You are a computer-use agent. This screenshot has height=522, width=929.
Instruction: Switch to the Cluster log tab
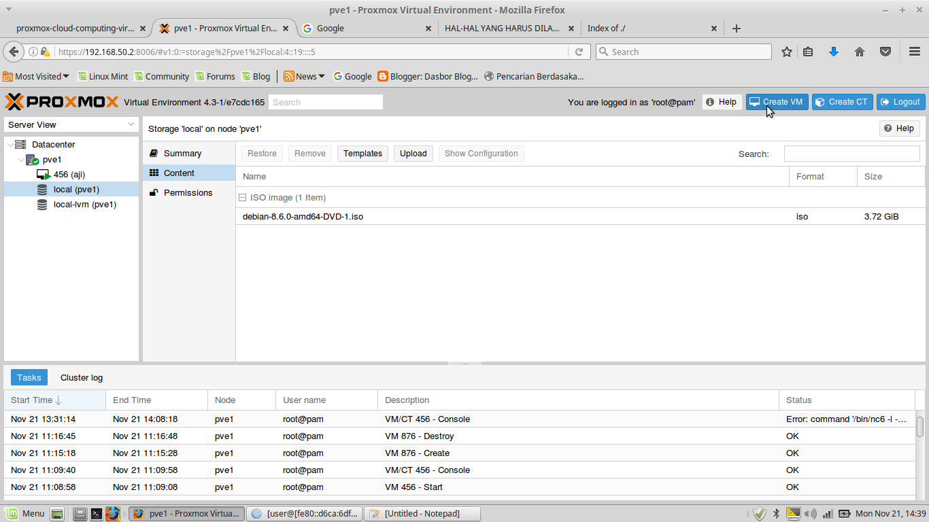coord(82,377)
